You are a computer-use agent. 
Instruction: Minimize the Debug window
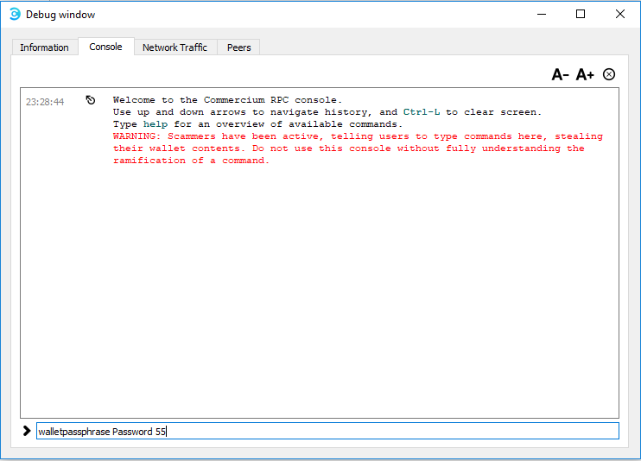pyautogui.click(x=542, y=15)
